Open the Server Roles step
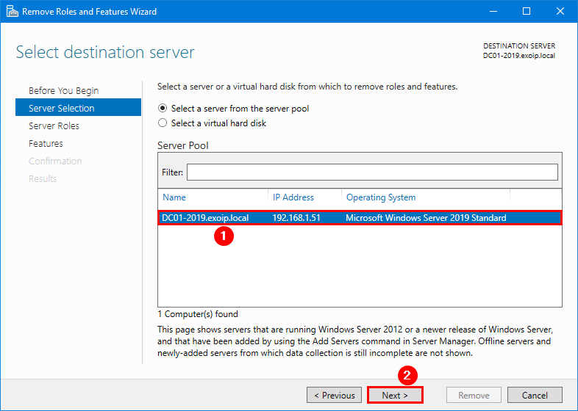578x411 pixels. pos(54,126)
